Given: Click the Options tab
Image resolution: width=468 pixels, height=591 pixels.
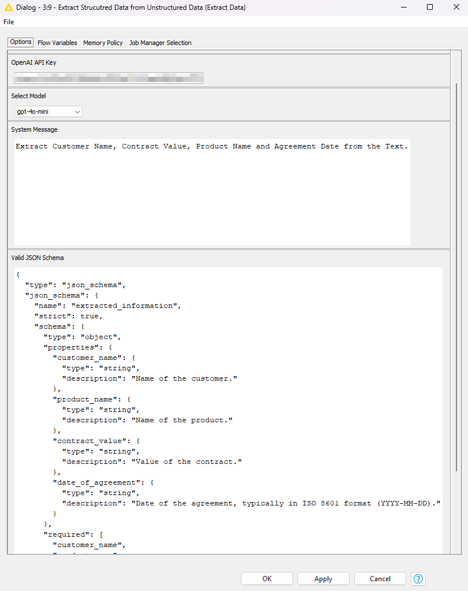Looking at the screenshot, I should coord(20,42).
